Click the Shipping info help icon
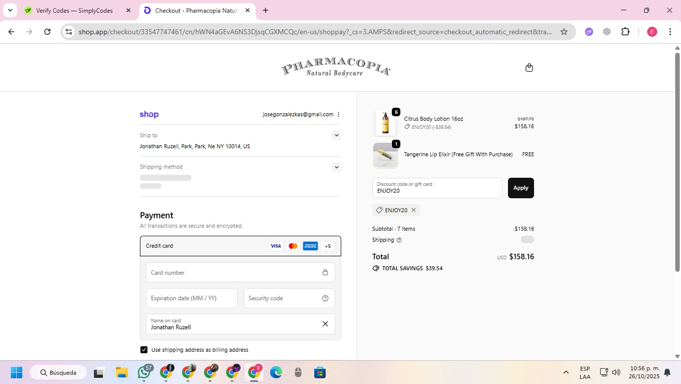This screenshot has width=681, height=384. point(399,240)
